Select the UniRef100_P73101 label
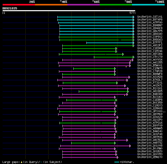167x164 pixels. [150, 83]
